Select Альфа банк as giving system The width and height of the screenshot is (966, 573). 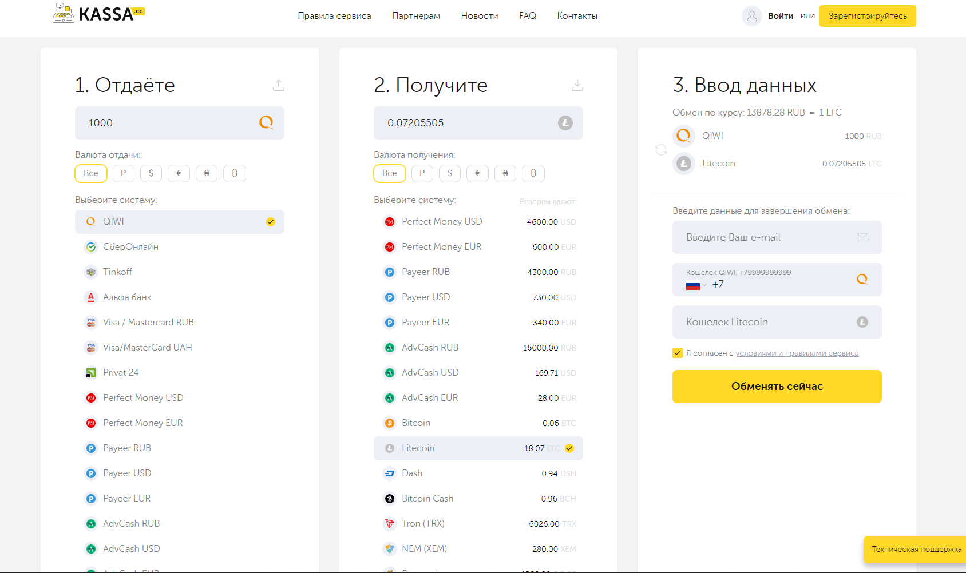180,297
